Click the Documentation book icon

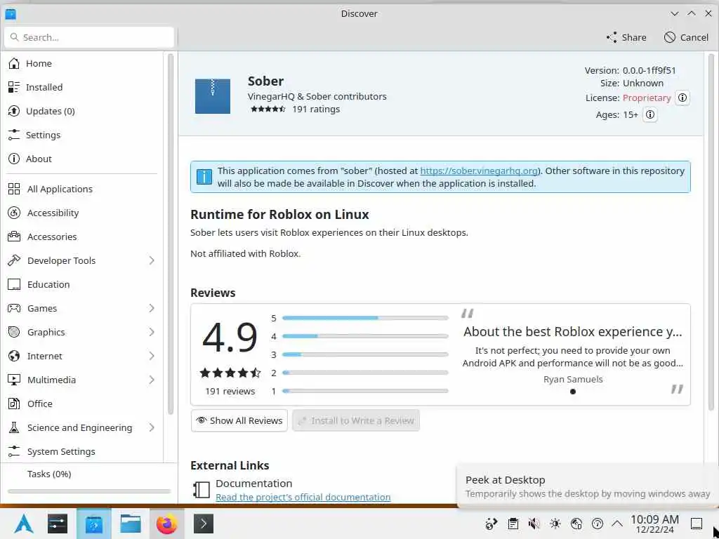tap(201, 489)
